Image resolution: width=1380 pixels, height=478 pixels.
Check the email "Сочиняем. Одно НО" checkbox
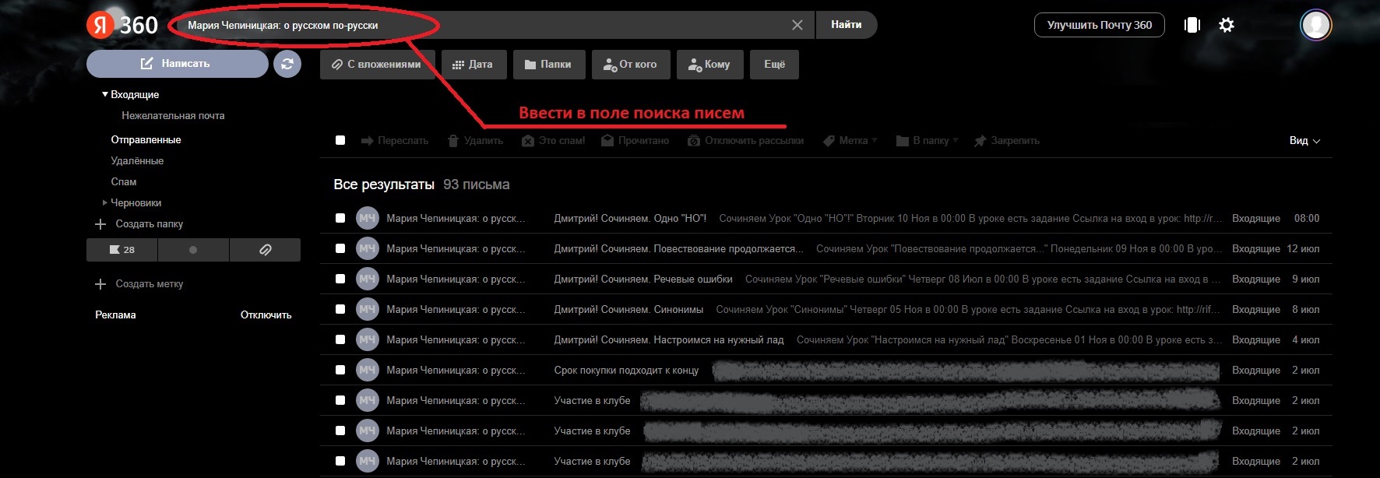pos(340,218)
